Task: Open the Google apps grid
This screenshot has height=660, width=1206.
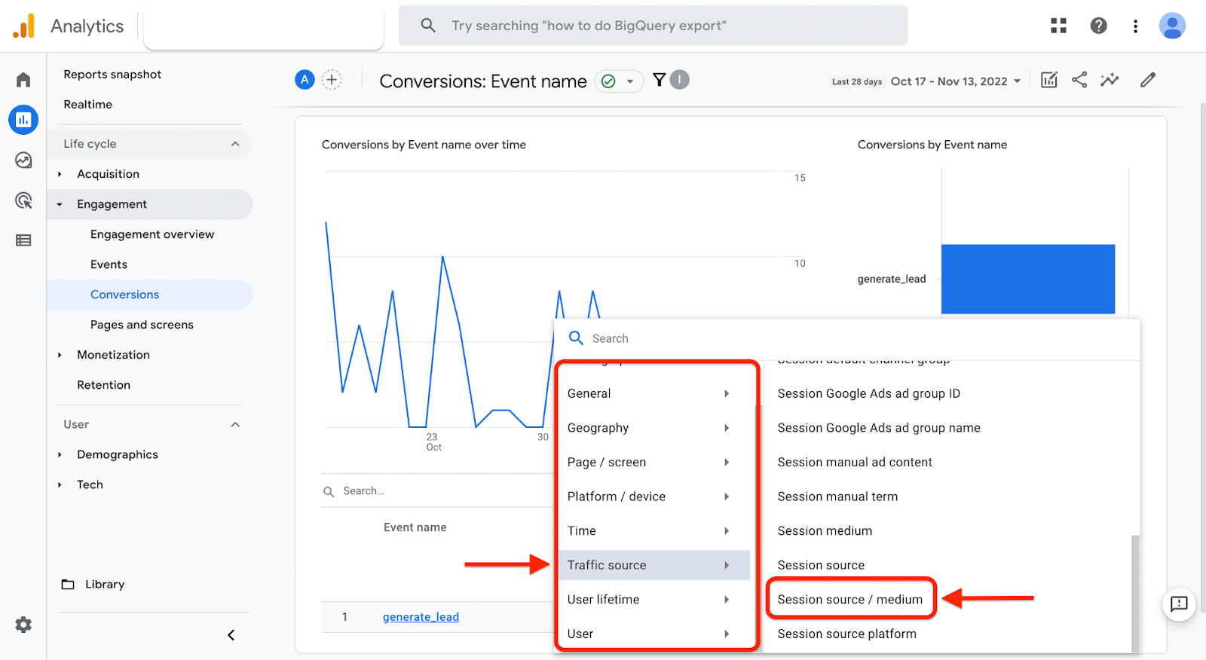Action: tap(1058, 26)
